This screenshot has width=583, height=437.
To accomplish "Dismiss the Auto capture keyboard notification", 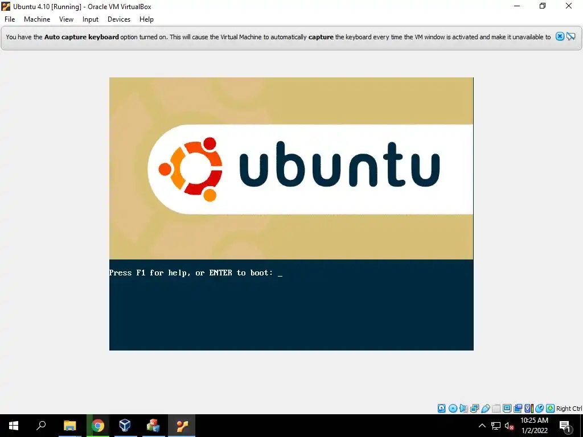I will 560,36.
